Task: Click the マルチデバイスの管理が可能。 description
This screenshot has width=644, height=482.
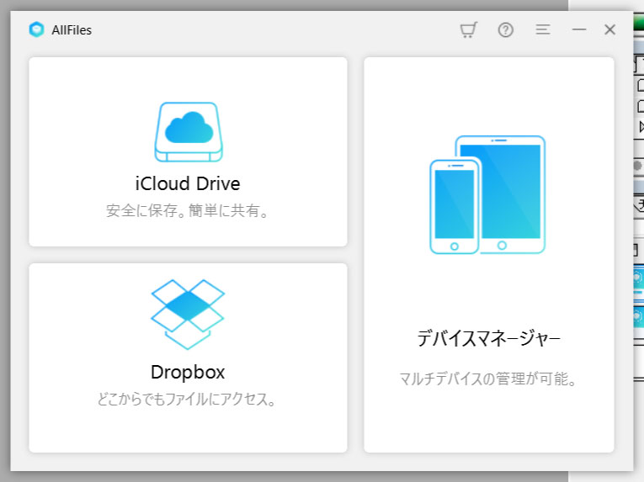Action: (489, 379)
